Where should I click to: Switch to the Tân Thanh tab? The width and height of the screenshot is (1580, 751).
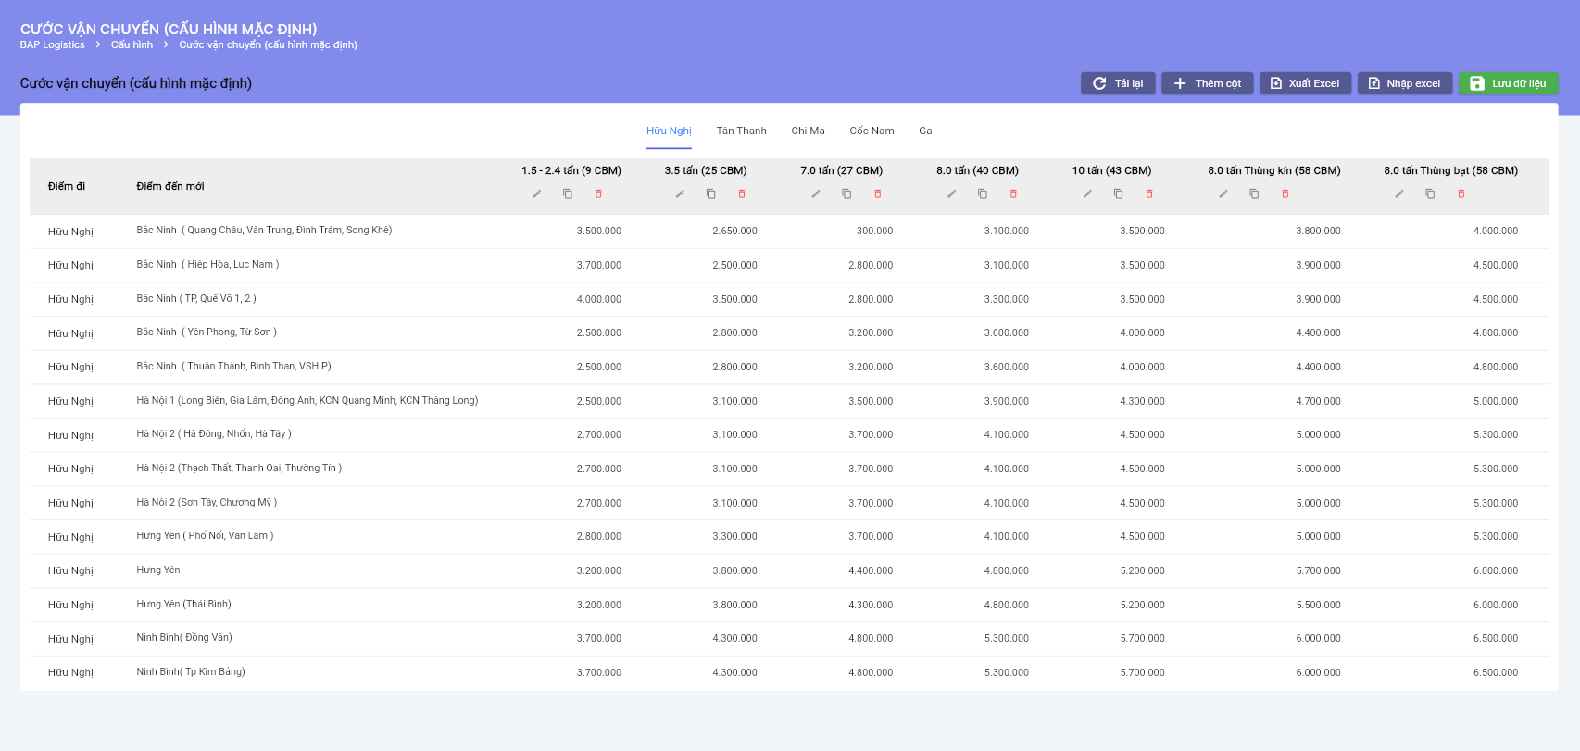[741, 131]
